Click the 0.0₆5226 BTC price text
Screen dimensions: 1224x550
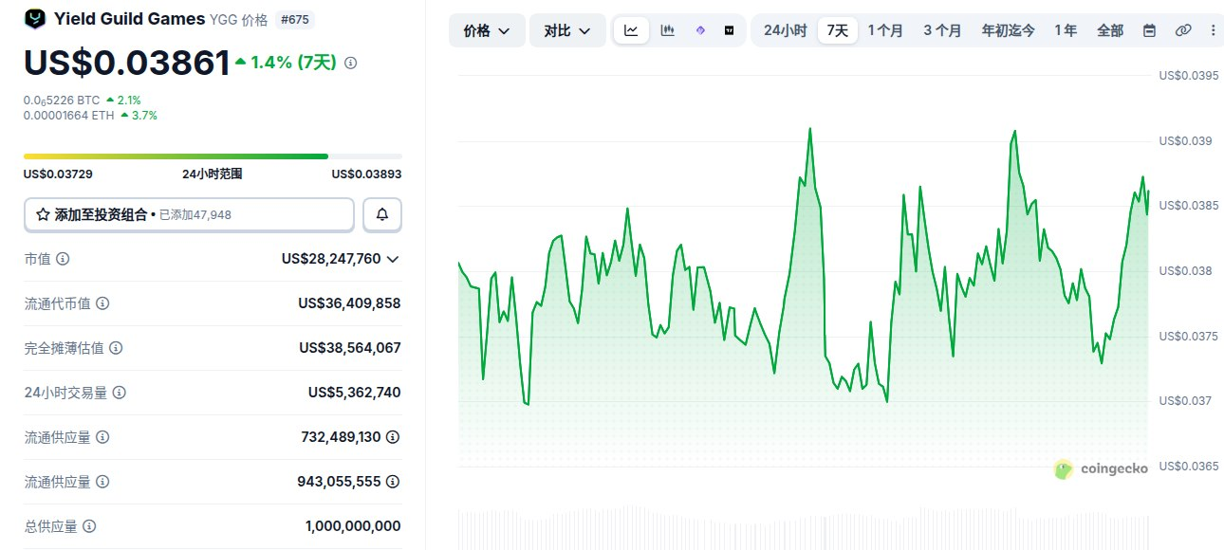[x=62, y=100]
